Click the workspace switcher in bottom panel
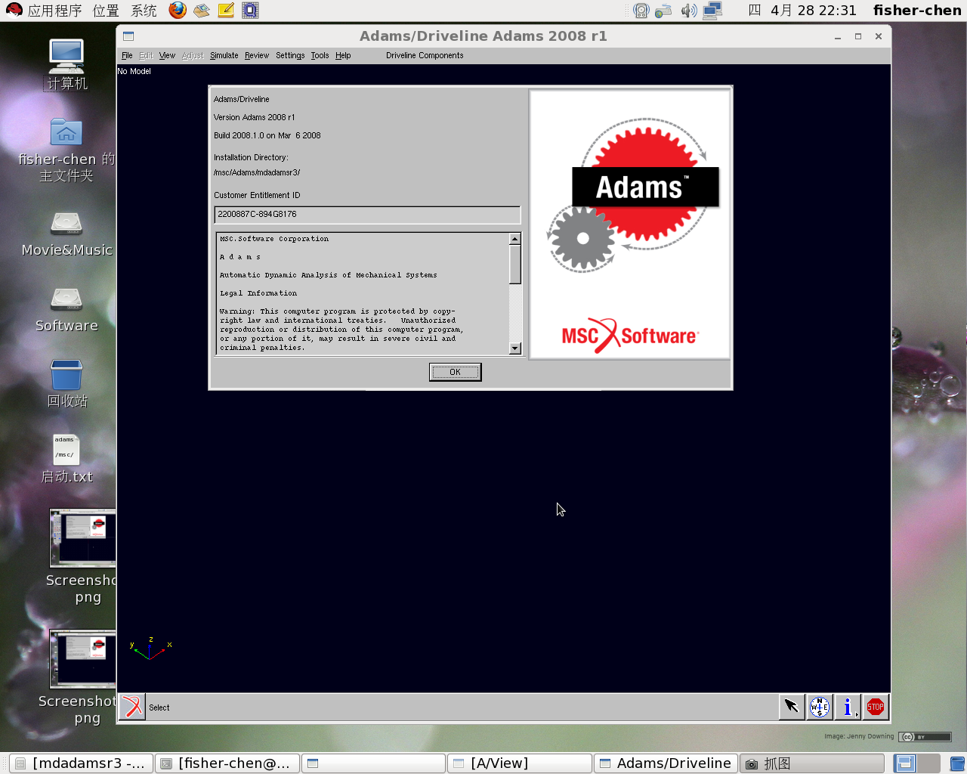This screenshot has height=774, width=967. (917, 763)
